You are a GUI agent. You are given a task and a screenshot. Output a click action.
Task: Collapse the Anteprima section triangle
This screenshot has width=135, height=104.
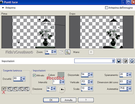(x=3, y=8)
